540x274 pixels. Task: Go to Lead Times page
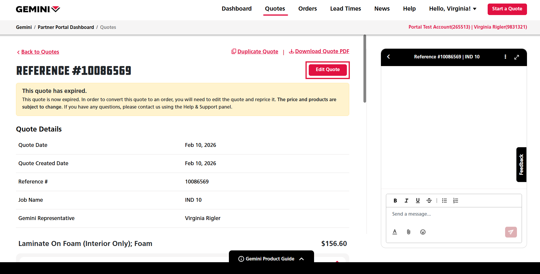click(x=345, y=9)
